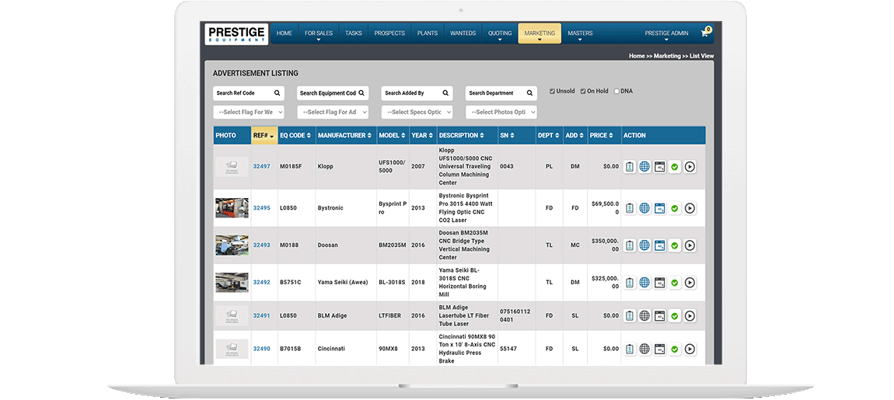Screen dimensions: 894x400
Task: Enable the DNA checkbox
Action: coord(616,92)
